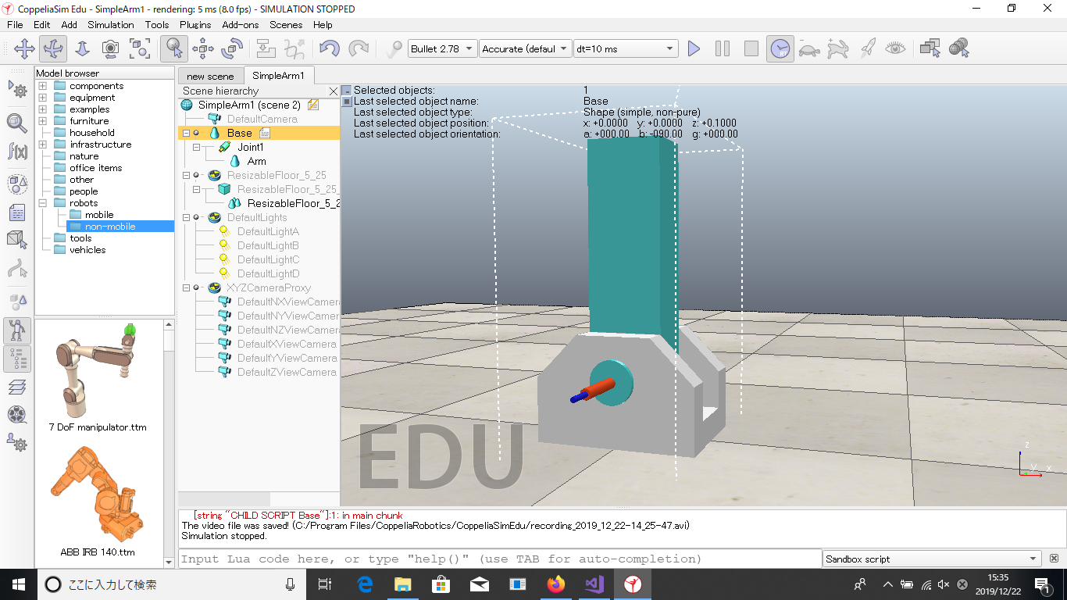Open the scripts dialog icon
1067x600 pixels.
click(x=17, y=212)
